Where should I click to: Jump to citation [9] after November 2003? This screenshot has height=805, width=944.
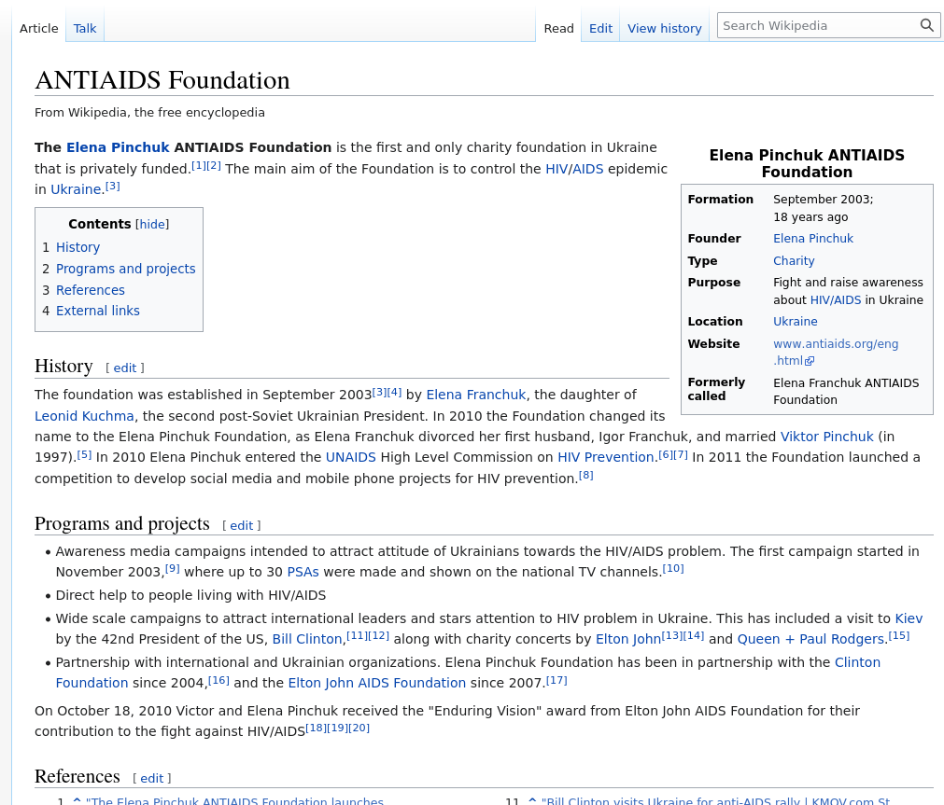tap(172, 569)
